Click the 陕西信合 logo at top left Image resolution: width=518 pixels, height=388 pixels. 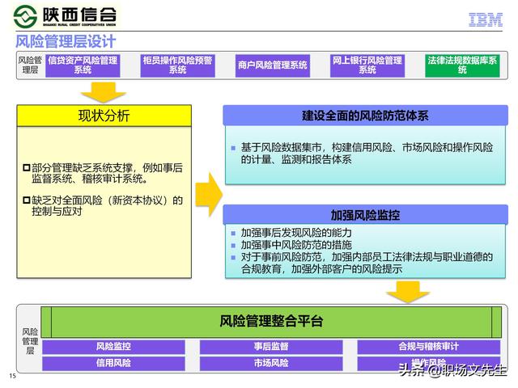[x=65, y=16]
